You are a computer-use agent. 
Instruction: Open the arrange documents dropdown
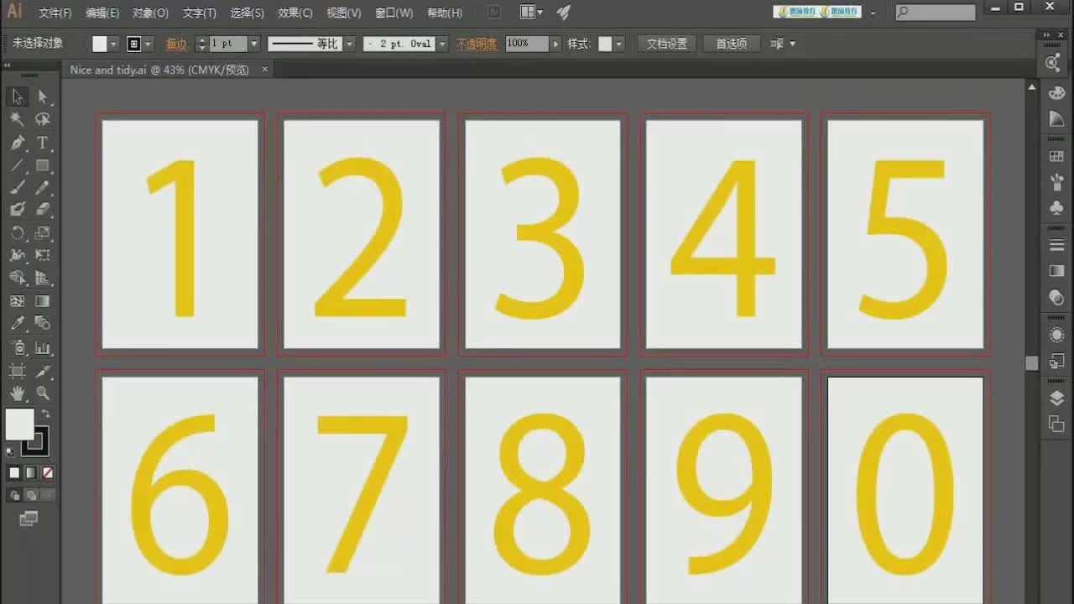click(532, 13)
